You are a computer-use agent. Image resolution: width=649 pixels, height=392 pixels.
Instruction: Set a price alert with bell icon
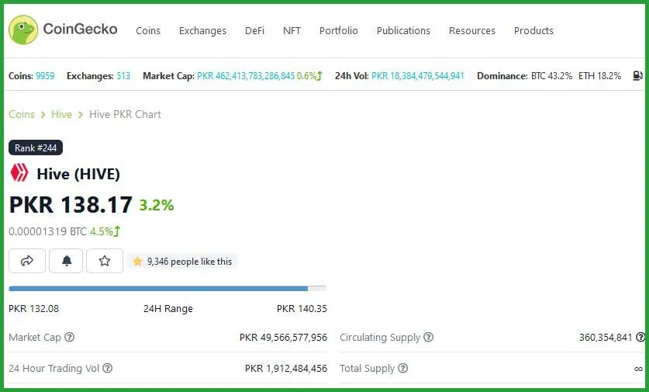click(66, 261)
